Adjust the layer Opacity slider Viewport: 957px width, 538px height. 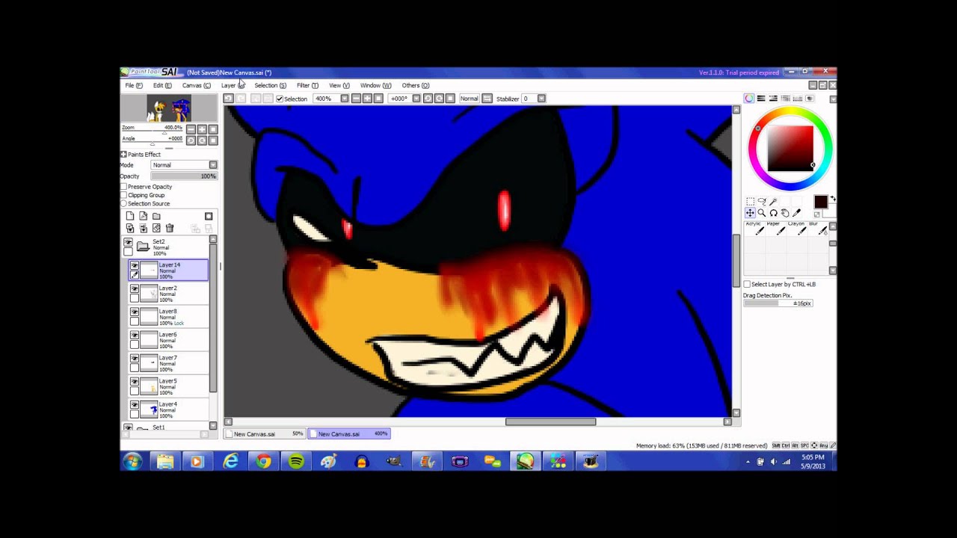tap(184, 176)
